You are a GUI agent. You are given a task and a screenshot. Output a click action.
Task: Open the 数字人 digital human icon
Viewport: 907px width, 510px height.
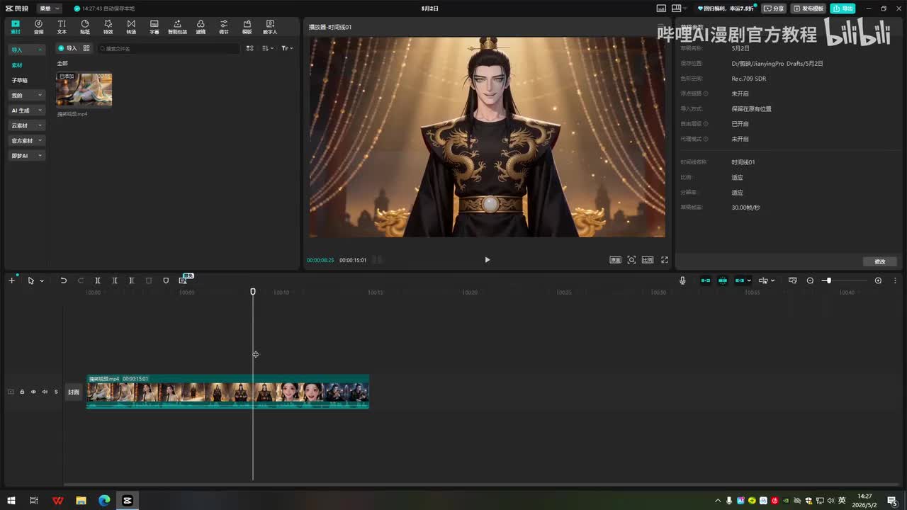270,27
